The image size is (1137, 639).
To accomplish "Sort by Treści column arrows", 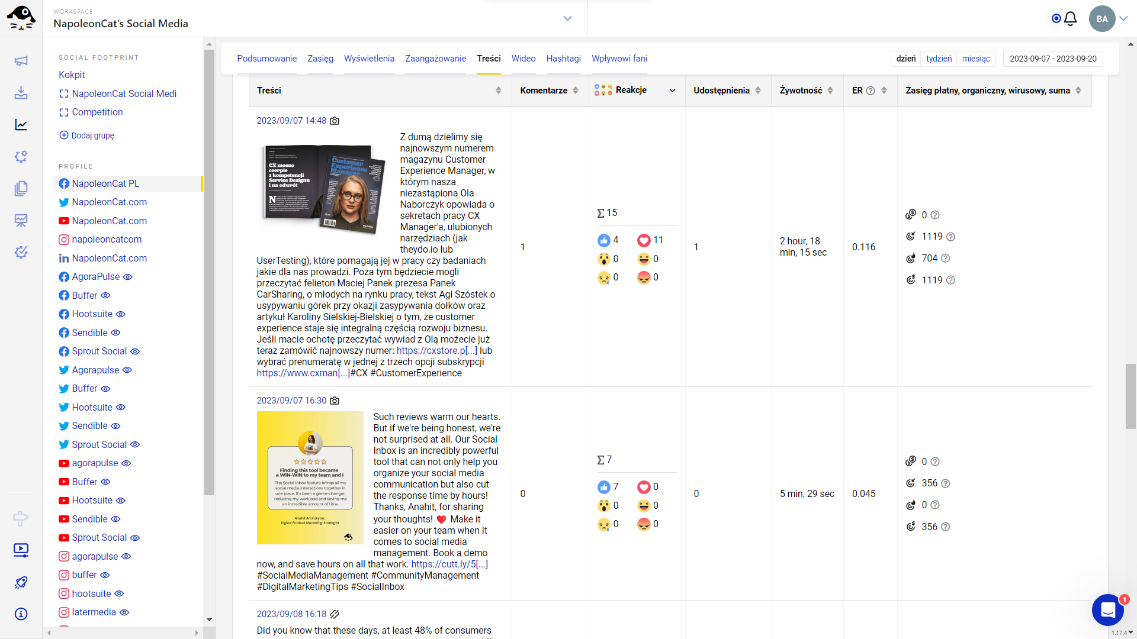I will point(499,91).
